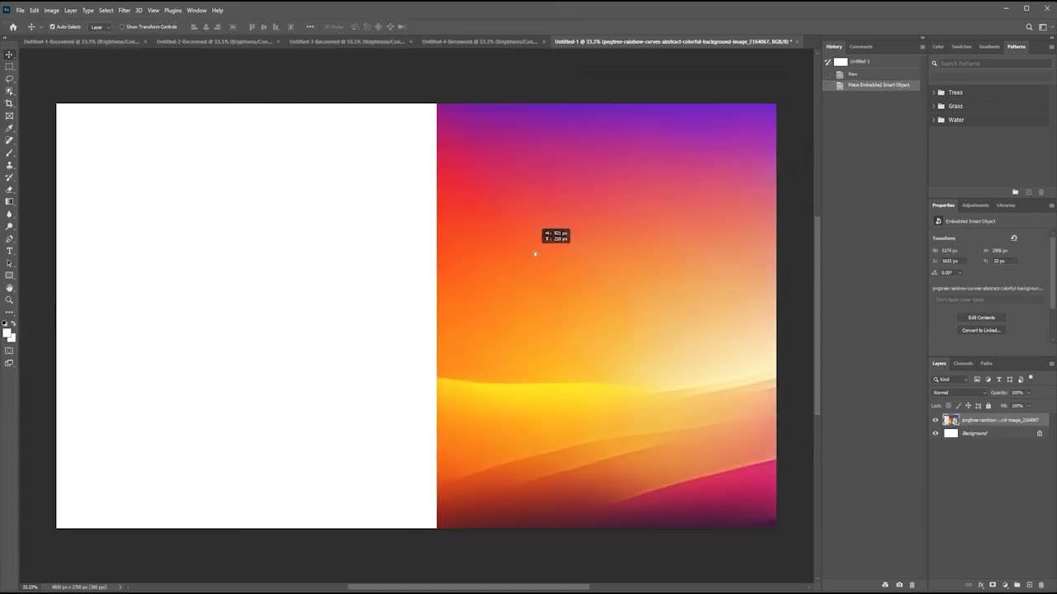Image resolution: width=1057 pixels, height=594 pixels.
Task: Create a new fill or adjustment layer
Action: (x=1005, y=585)
